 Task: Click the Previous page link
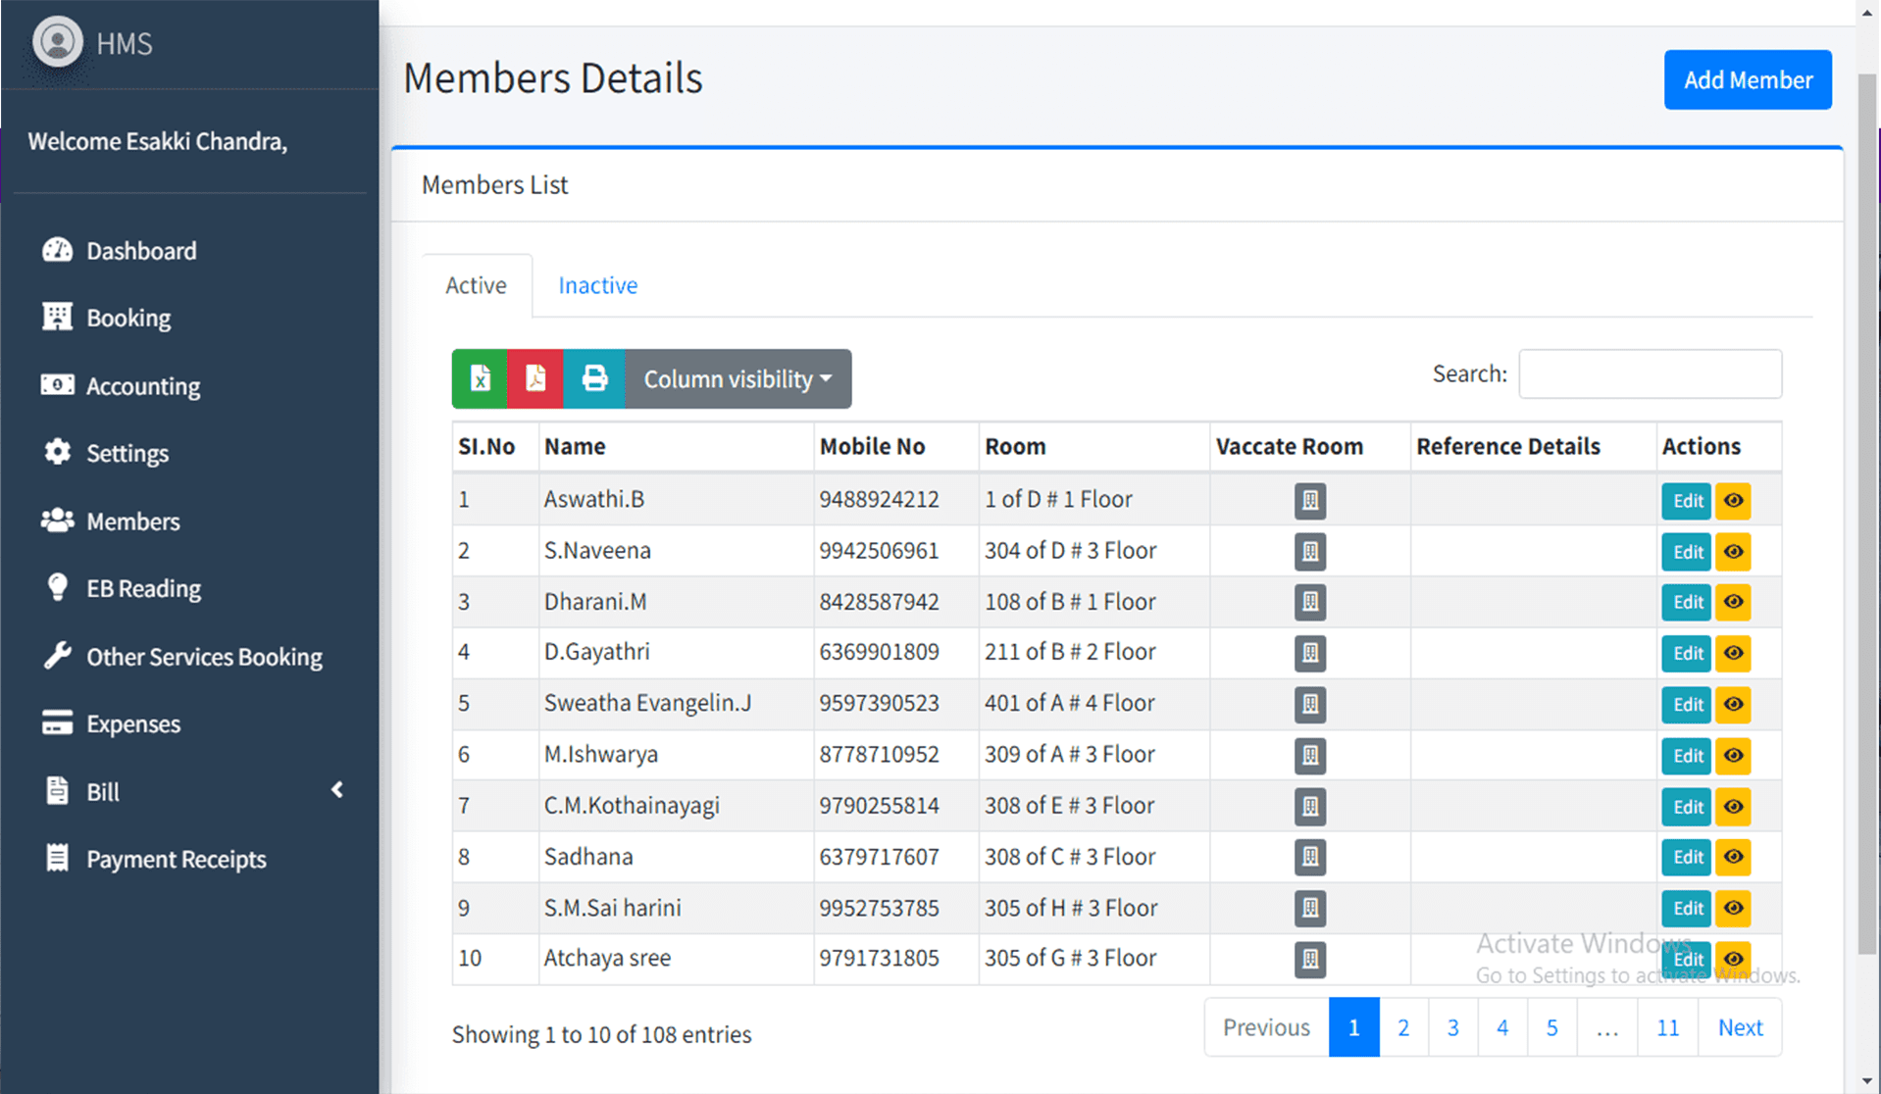tap(1266, 1027)
